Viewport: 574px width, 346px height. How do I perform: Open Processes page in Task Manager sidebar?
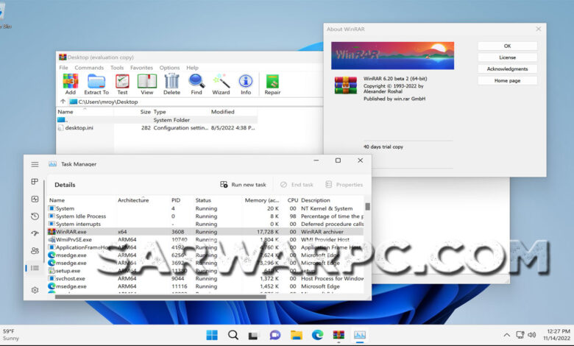[x=35, y=182]
